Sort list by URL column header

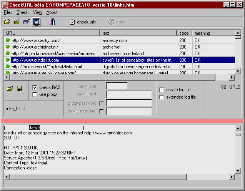tap(52, 33)
